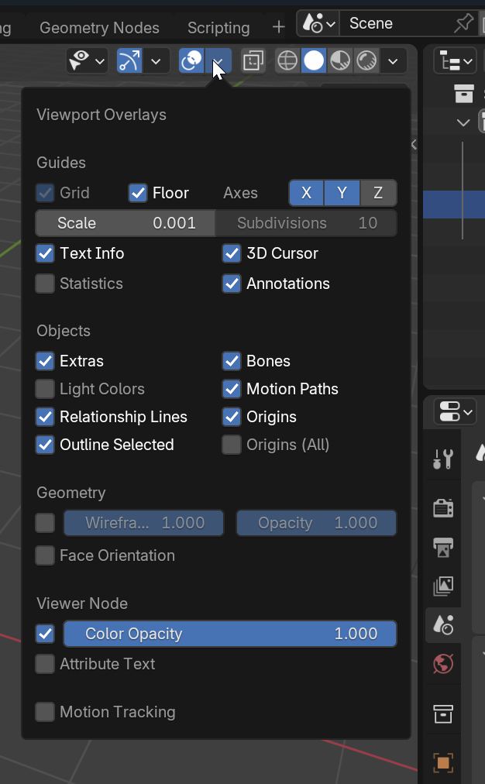Switch to Geometry Nodes workspace tab
485x784 pixels.
(x=99, y=28)
